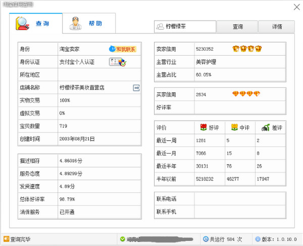The height and width of the screenshot is (246, 303).
Task: Click the user silhouette icon in search box
Action: click(160, 27)
